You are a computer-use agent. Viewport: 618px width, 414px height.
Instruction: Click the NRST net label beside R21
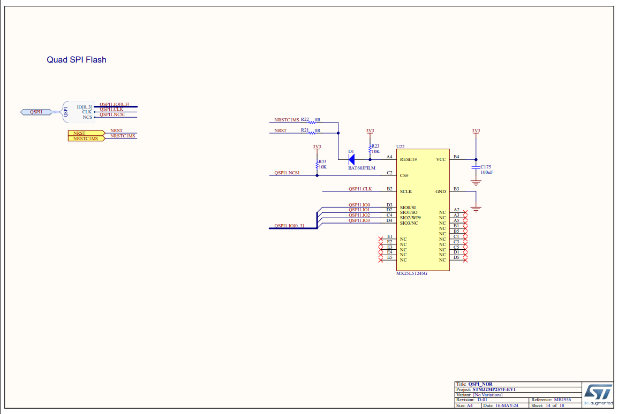pos(280,131)
